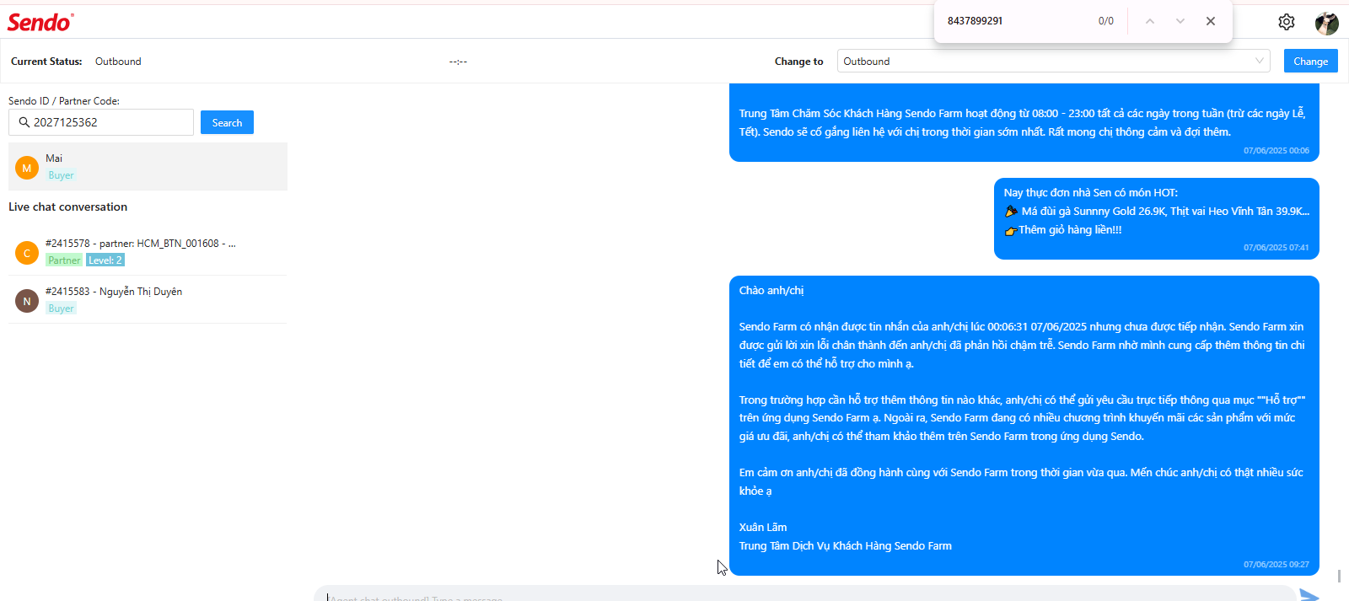This screenshot has width=1349, height=601.
Task: Click timestamp 07/06/2025 07:41
Action: pyautogui.click(x=1276, y=248)
